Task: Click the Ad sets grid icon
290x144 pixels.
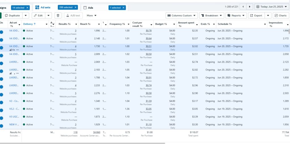Action: 37,7
